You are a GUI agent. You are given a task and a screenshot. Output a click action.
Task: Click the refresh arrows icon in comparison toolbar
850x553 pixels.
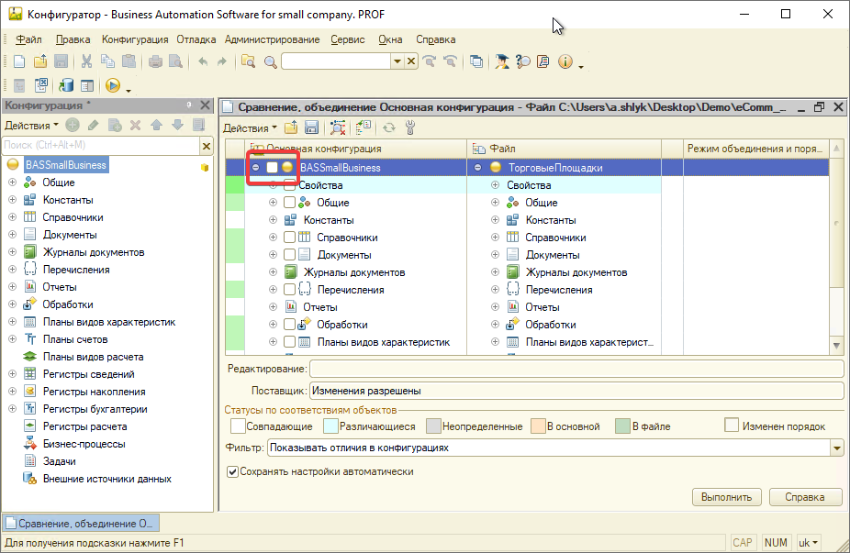389,128
